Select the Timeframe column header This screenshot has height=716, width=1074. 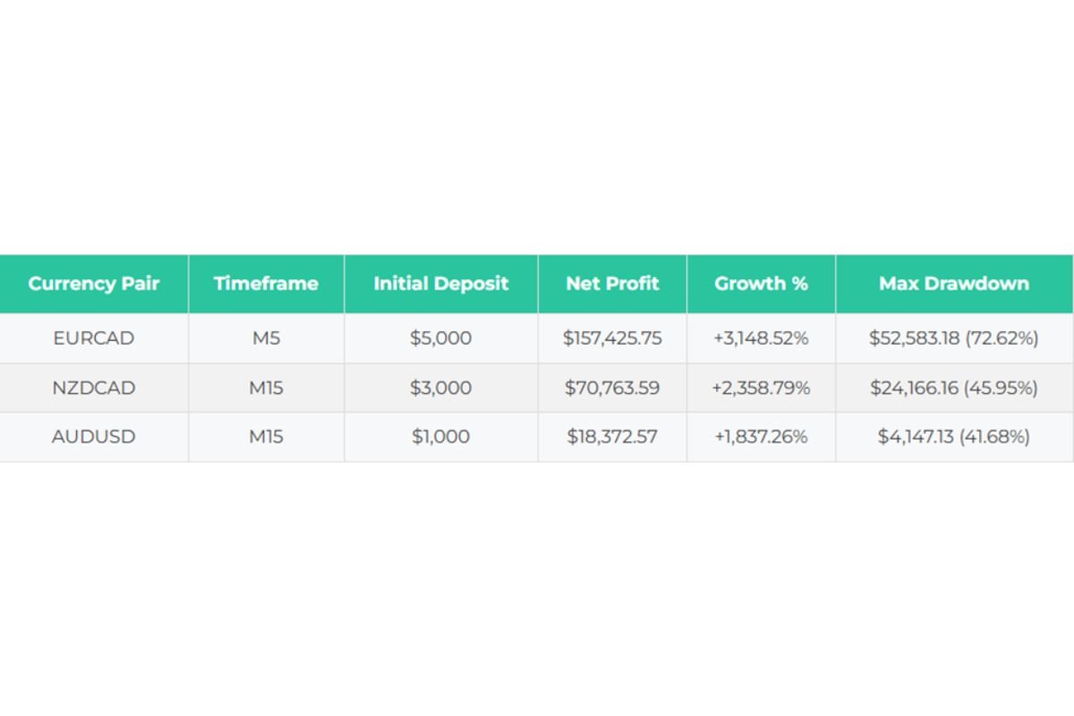pos(266,284)
